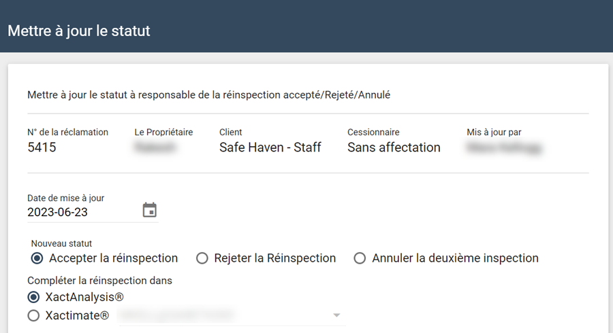Click the blurred name under Mis à jour par
Viewport: 613px width, 333px height.
tap(504, 147)
